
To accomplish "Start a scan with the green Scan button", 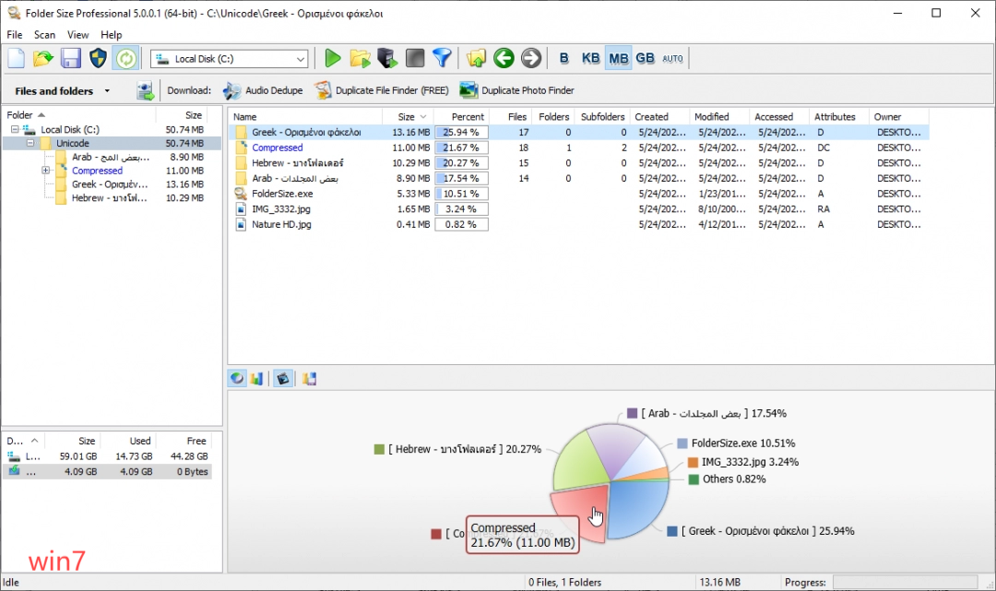I will click(x=332, y=57).
